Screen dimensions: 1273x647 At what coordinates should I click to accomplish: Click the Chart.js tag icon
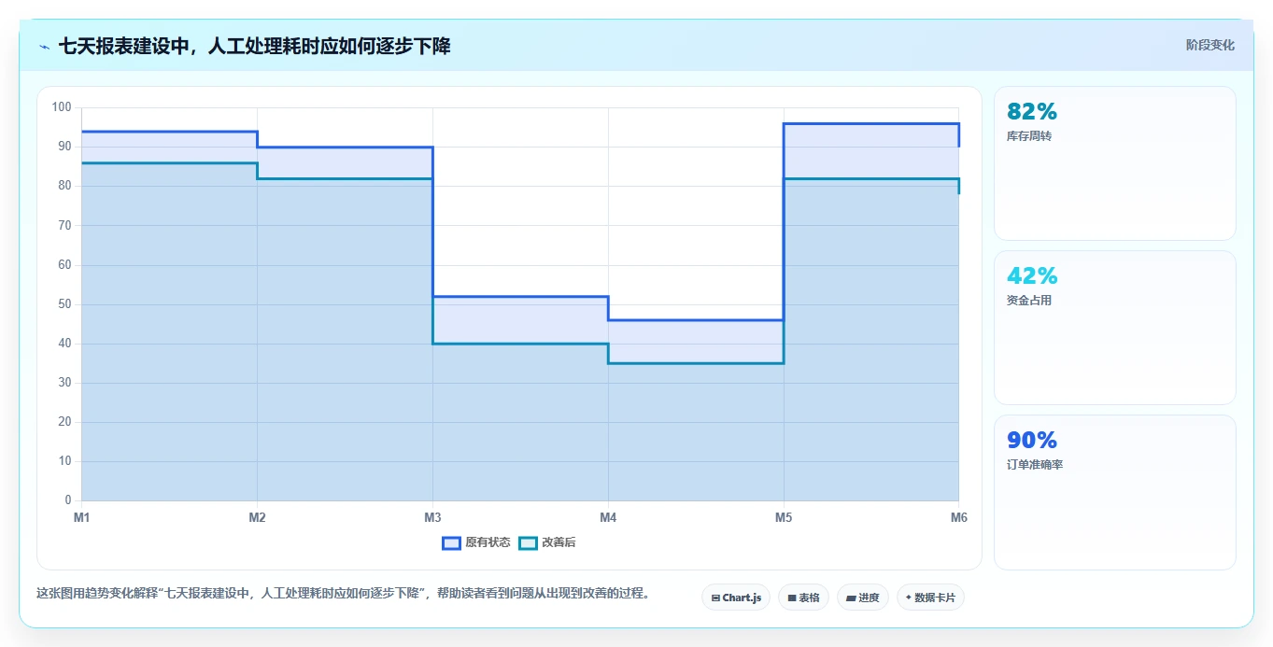[715, 598]
